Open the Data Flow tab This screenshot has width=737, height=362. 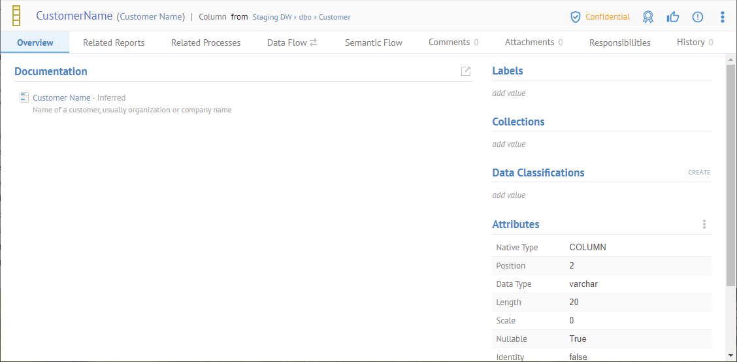coord(291,42)
